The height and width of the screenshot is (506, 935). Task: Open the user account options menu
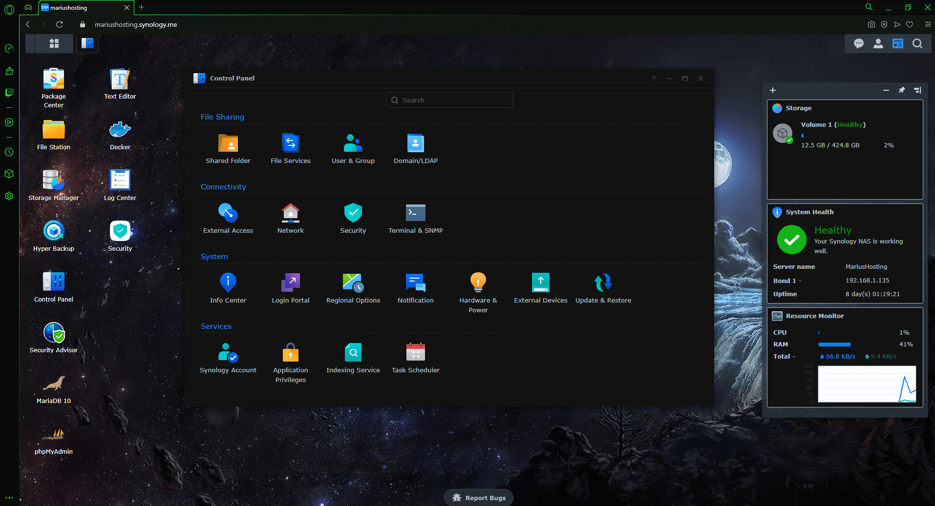point(878,43)
